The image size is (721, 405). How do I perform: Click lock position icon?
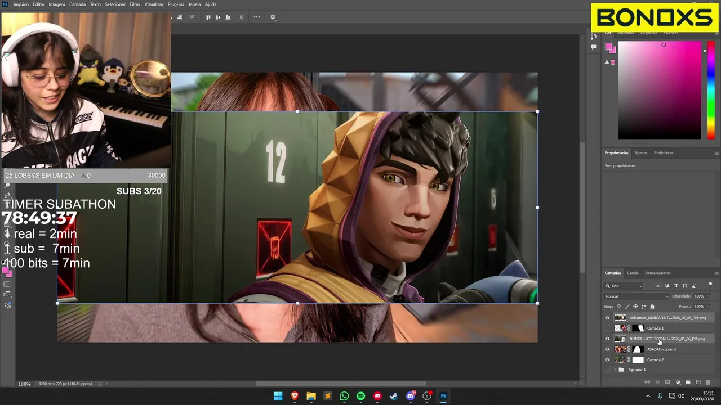click(635, 307)
